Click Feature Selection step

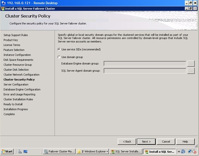click(x=14, y=50)
